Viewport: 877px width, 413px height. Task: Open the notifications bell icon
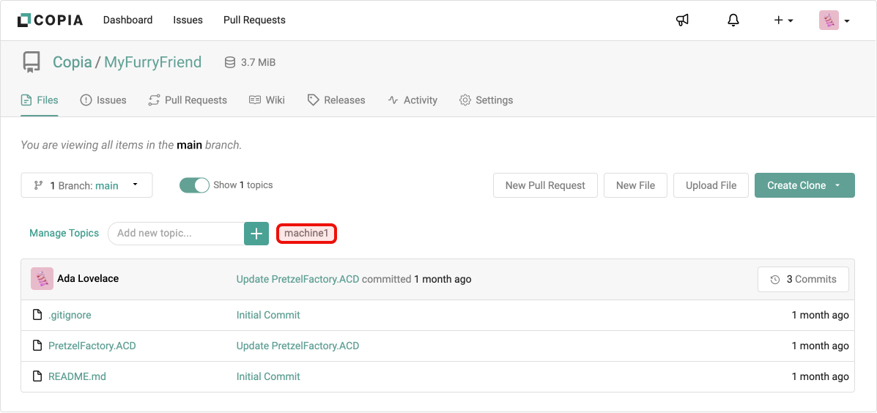coord(733,21)
